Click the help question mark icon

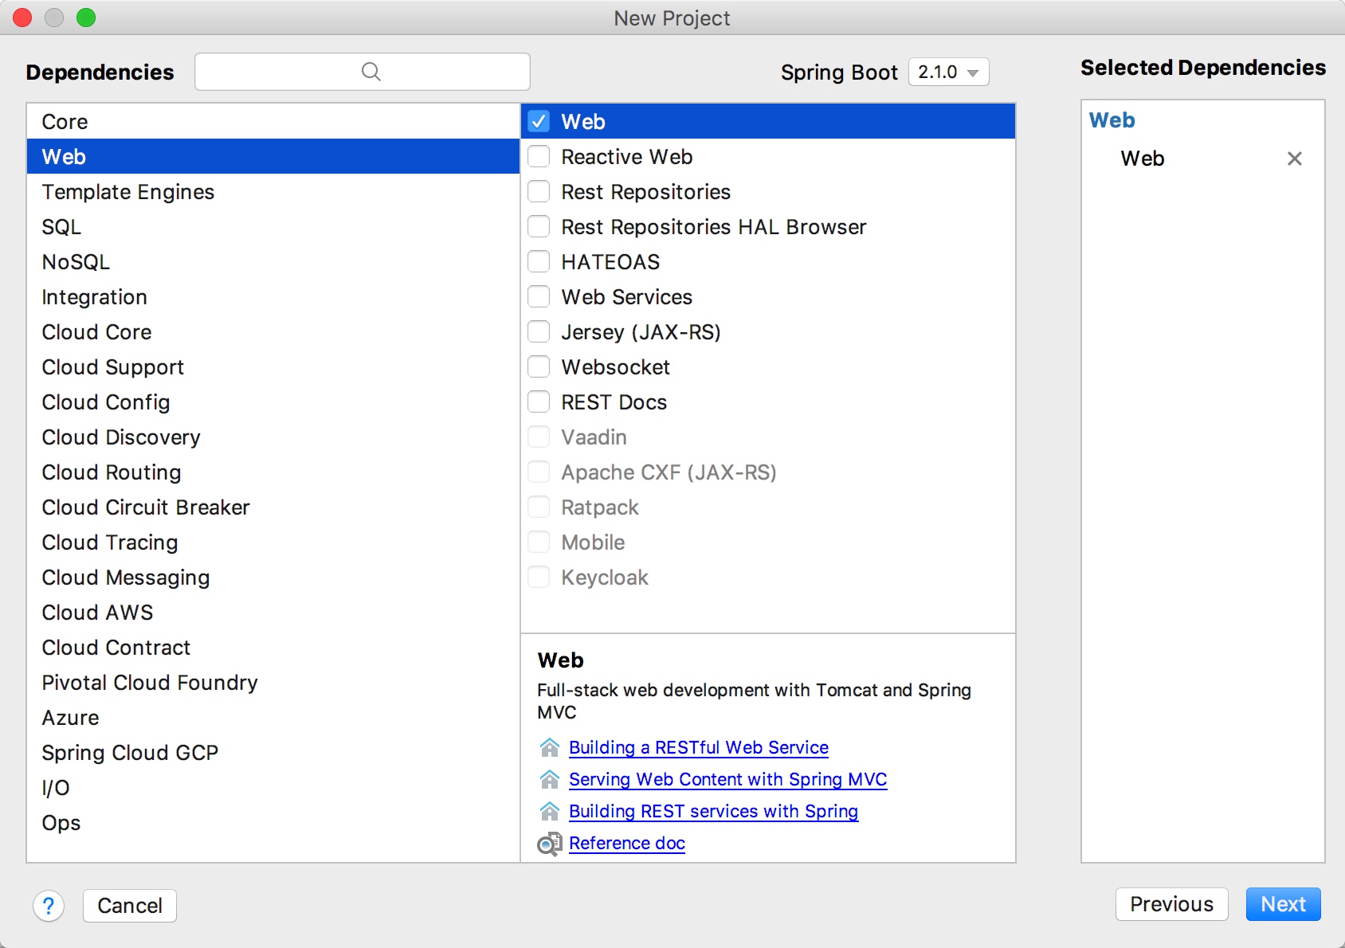coord(49,906)
